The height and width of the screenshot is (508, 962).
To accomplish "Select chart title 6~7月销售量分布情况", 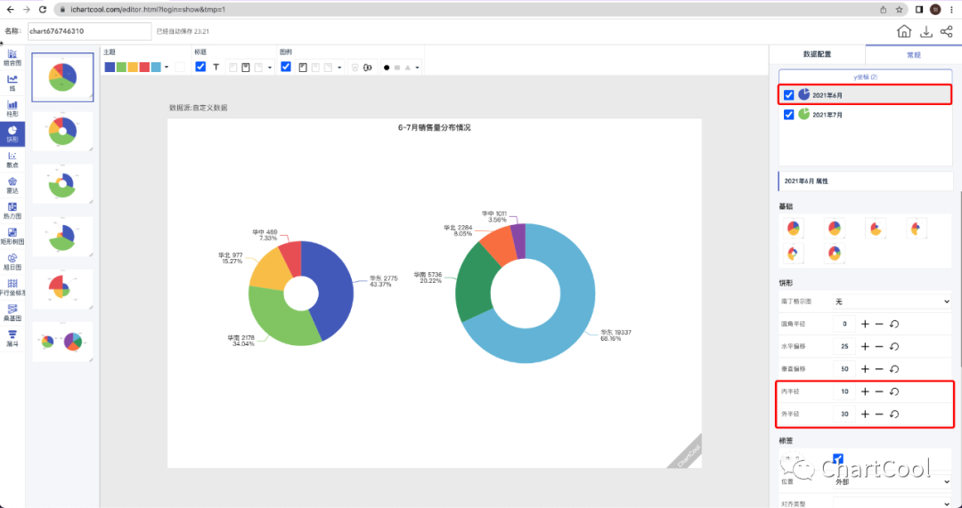I will pyautogui.click(x=435, y=128).
